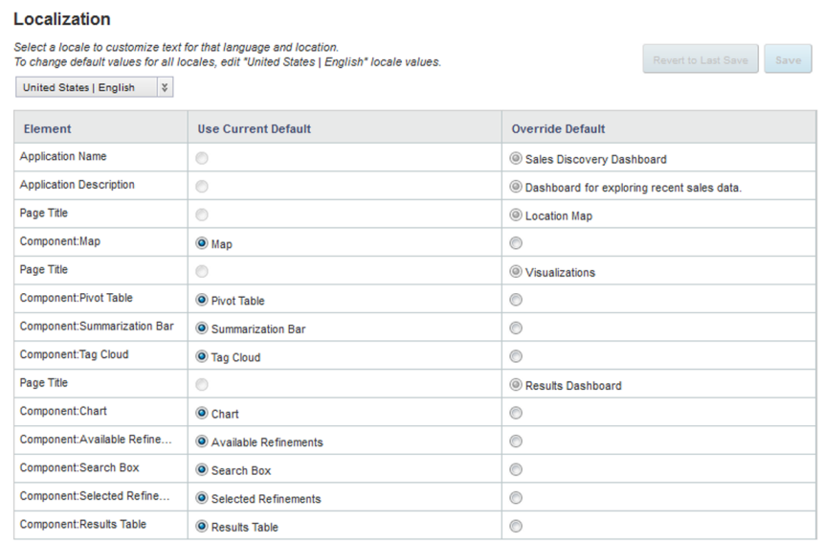
Task: Click the Use Current Default column header
Action: 254,128
